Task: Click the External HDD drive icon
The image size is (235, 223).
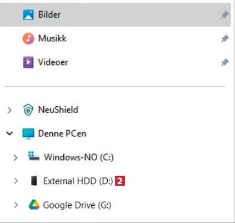Action: (x=34, y=181)
